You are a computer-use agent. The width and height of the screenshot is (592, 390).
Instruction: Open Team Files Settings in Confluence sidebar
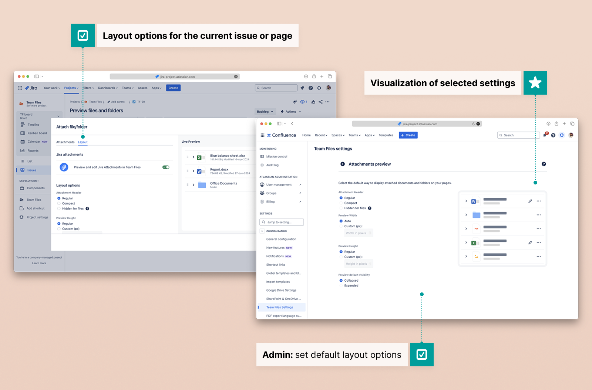[x=282, y=307]
